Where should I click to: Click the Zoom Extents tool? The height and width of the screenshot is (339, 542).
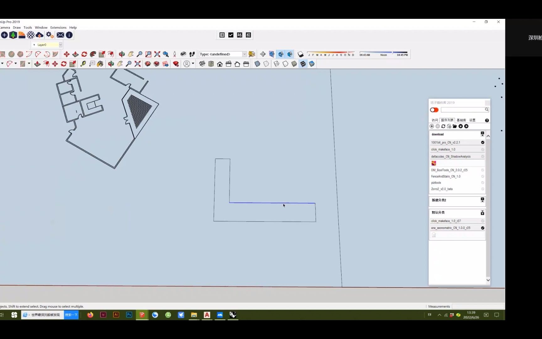[157, 54]
